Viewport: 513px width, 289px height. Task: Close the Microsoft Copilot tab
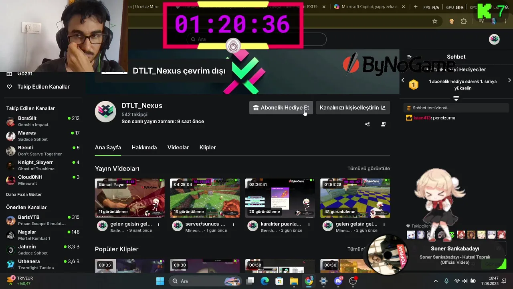point(404,7)
